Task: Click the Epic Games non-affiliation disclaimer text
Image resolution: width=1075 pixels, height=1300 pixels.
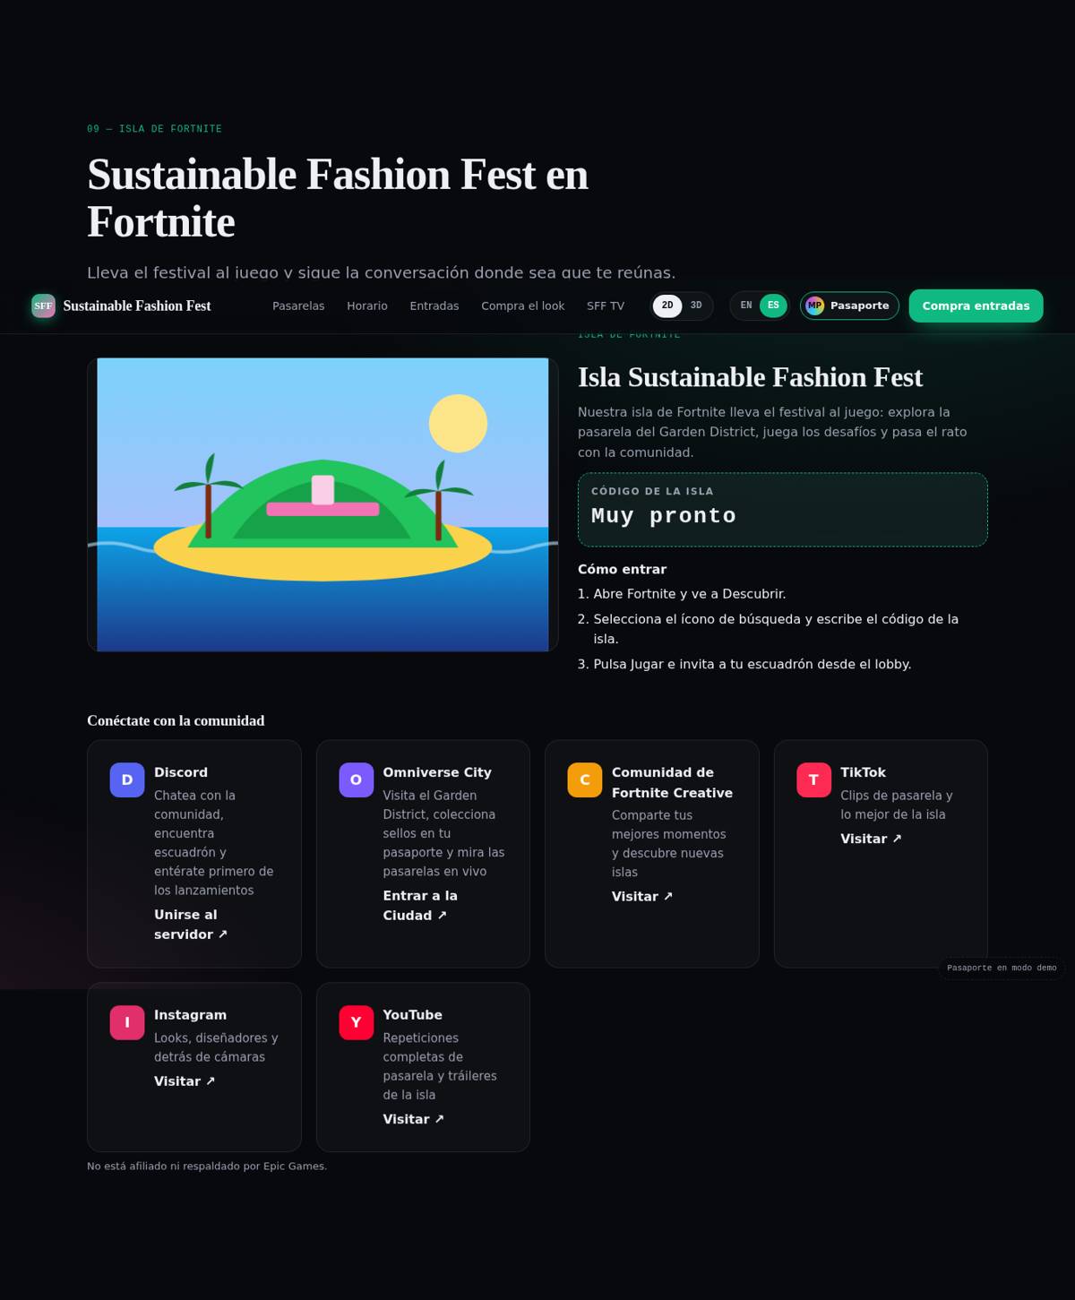Action: tap(207, 1167)
